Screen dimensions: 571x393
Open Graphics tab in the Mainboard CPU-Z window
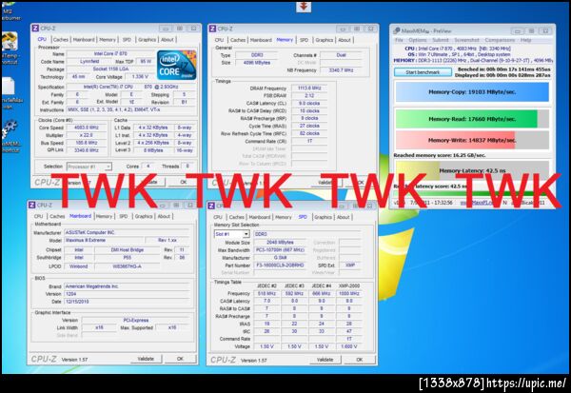pyautogui.click(x=144, y=216)
